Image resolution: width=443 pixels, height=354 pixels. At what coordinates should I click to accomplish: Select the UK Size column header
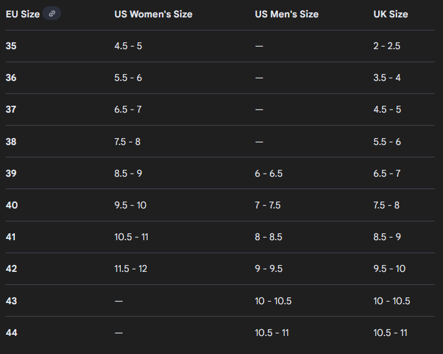point(391,14)
